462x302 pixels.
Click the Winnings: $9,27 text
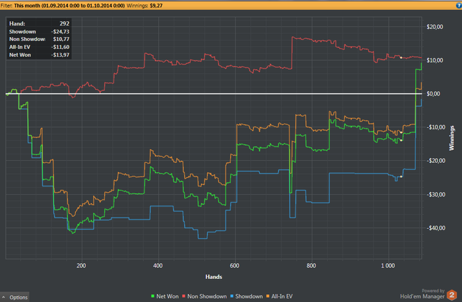coord(145,5)
